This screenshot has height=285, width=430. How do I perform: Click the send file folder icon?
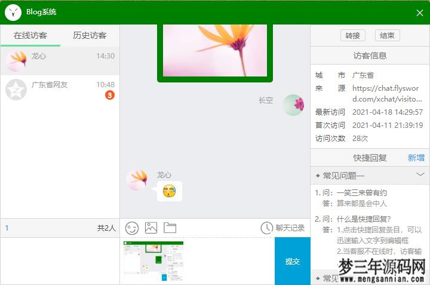[170, 228]
